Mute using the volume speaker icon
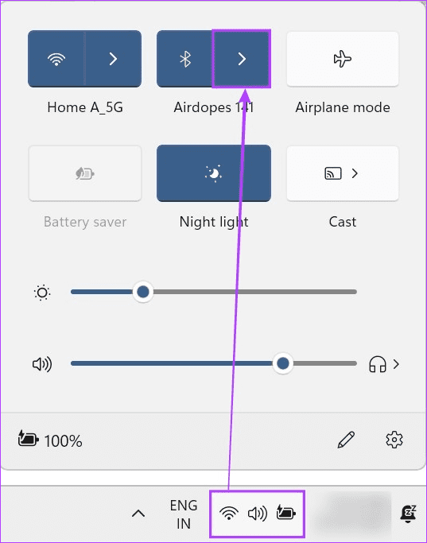The width and height of the screenshot is (427, 543). point(42,364)
